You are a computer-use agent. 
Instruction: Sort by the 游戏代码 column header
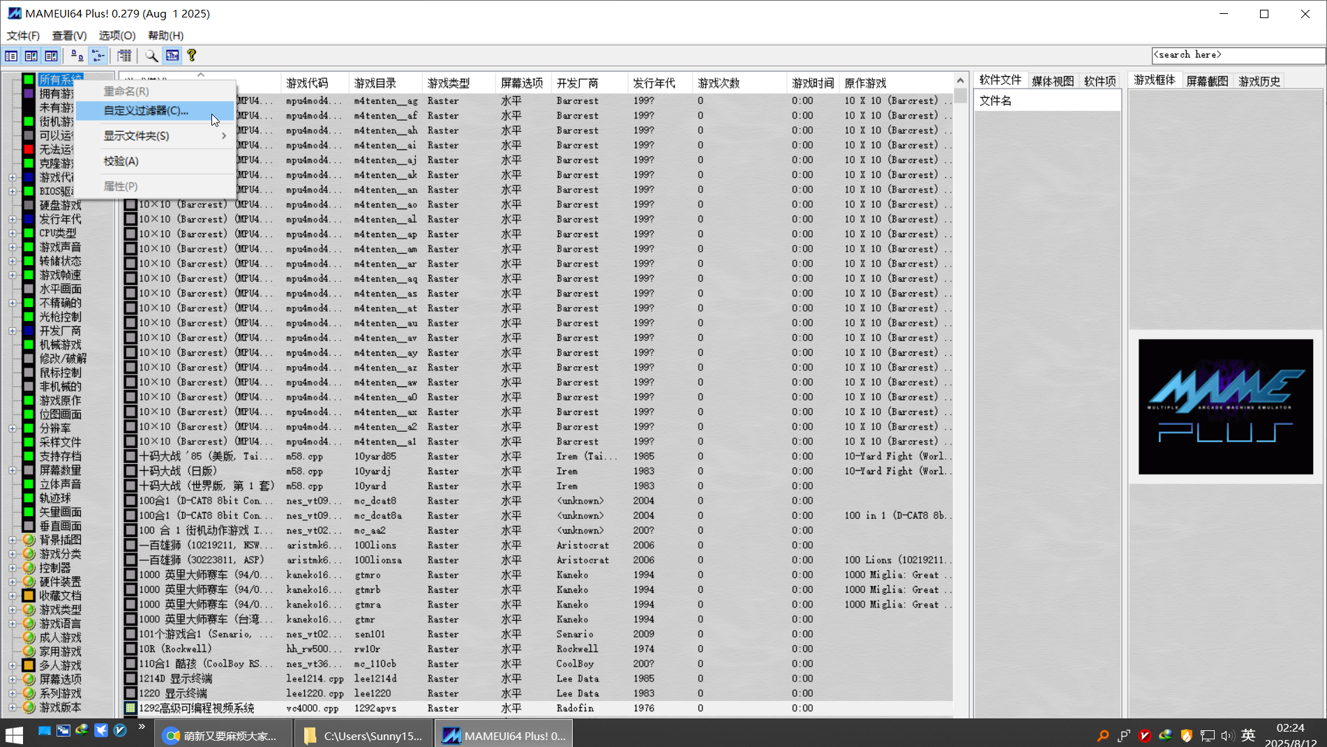pos(315,83)
